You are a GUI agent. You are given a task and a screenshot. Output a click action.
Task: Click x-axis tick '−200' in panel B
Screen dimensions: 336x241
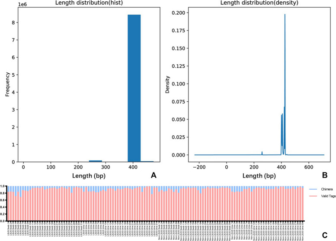pyautogui.click(x=198, y=167)
